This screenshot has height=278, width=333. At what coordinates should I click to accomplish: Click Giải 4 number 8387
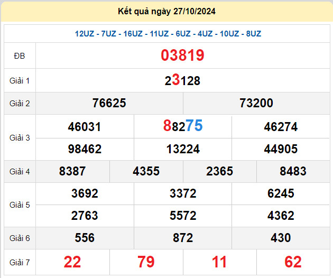point(72,171)
